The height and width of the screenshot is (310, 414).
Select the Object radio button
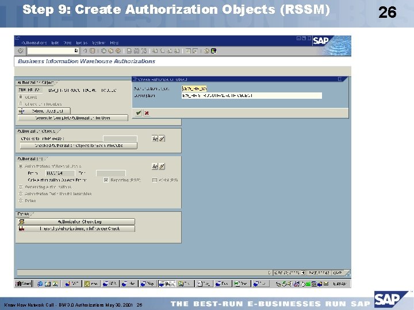pos(21,97)
